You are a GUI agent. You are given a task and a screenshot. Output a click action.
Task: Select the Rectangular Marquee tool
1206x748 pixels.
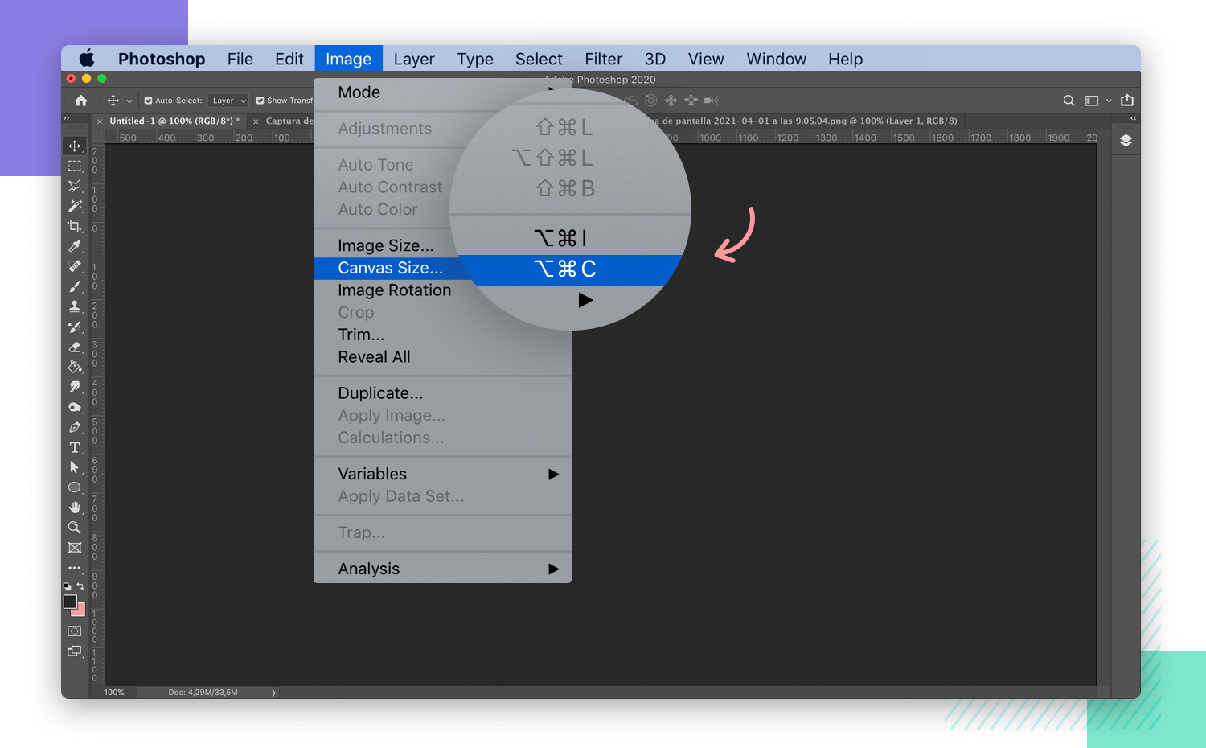point(75,166)
